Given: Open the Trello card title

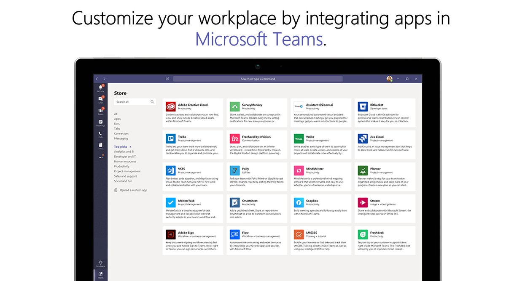Looking at the screenshot, I should 182,137.
